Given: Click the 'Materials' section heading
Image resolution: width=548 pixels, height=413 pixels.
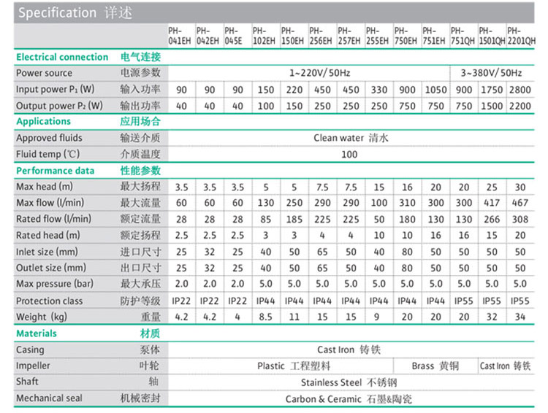Looking at the screenshot, I should coord(37,333).
